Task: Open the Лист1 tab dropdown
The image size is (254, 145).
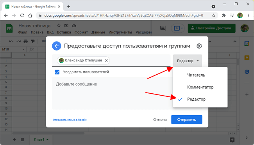Action: (47, 140)
